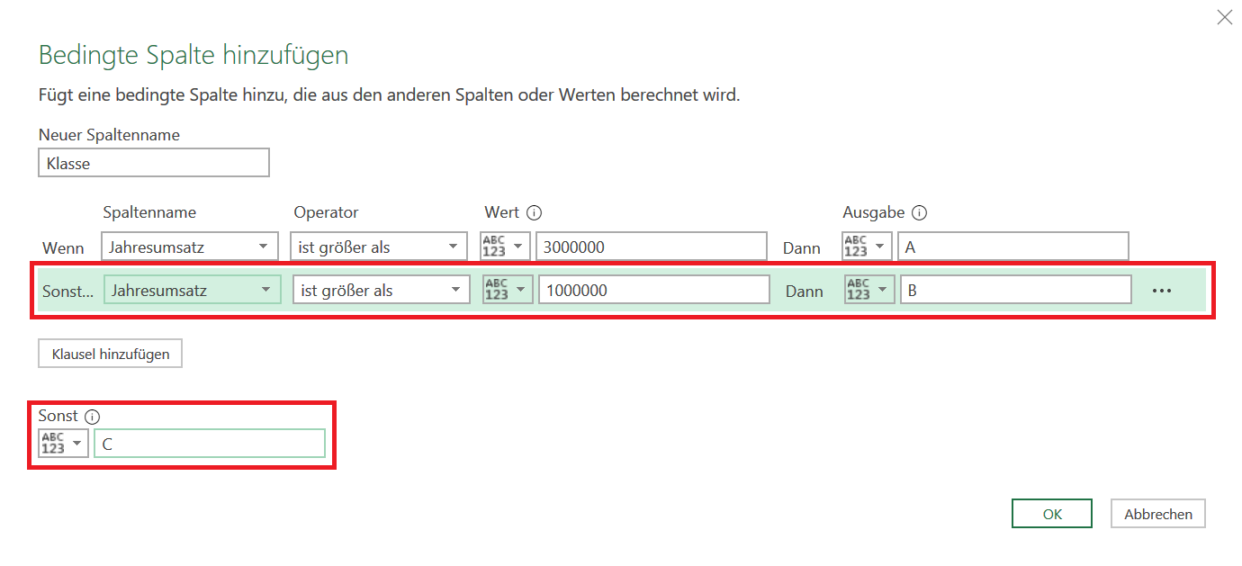The width and height of the screenshot is (1242, 566).
Task: Click the info icon beside Sonst label
Action: click(x=92, y=417)
